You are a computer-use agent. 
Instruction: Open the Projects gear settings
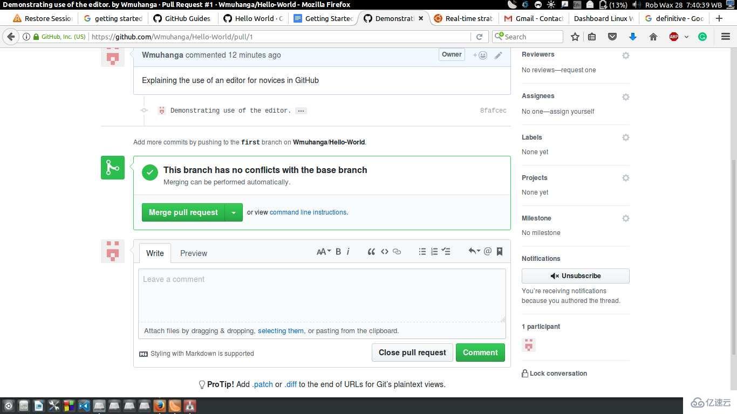(626, 178)
